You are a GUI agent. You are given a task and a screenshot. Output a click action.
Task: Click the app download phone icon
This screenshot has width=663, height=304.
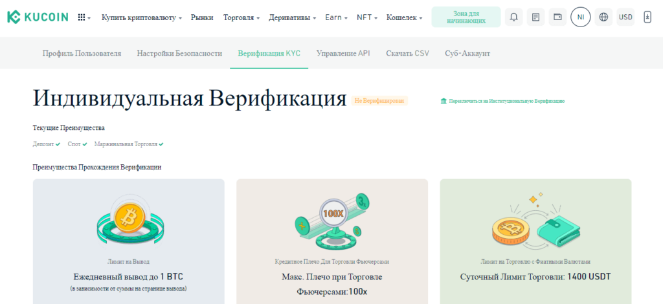coord(647,17)
